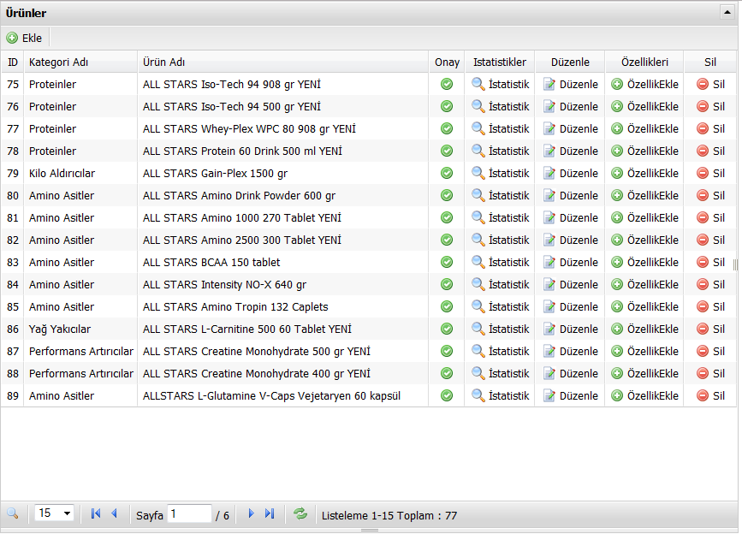Click Sil for product ID 85
742x534 pixels.
point(711,306)
